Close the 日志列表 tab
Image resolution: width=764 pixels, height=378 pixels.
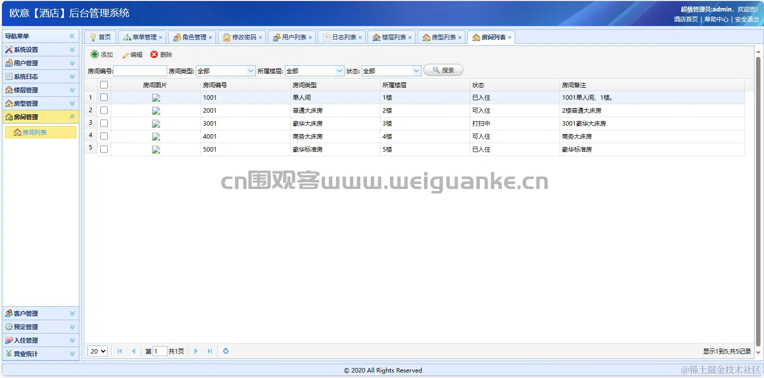[360, 37]
